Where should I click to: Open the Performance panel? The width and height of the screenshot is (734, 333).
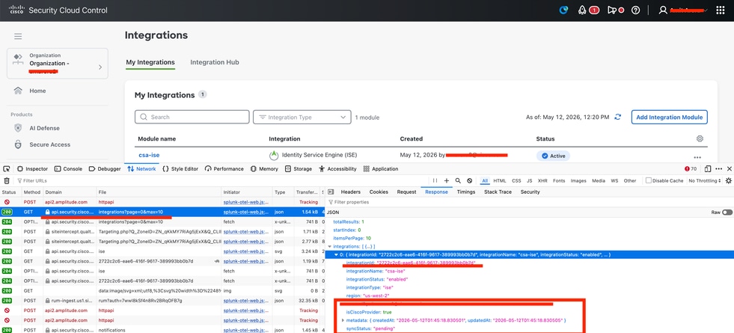pos(224,168)
